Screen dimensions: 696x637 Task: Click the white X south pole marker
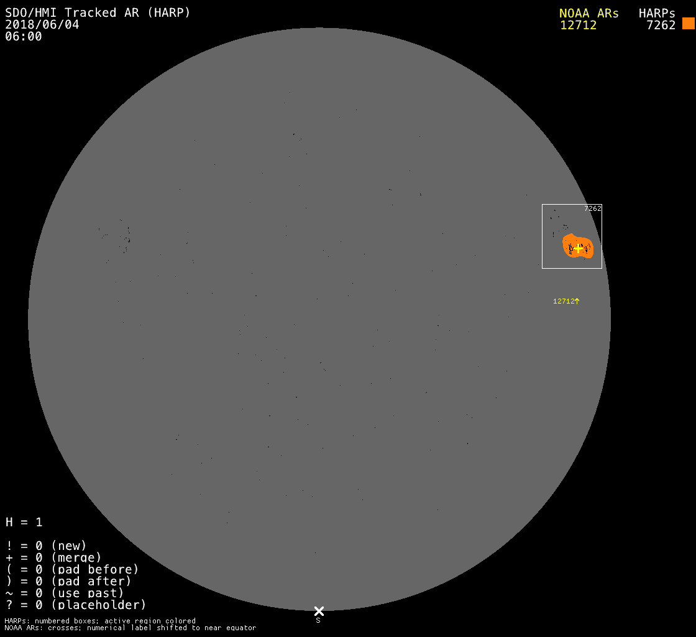click(x=319, y=611)
